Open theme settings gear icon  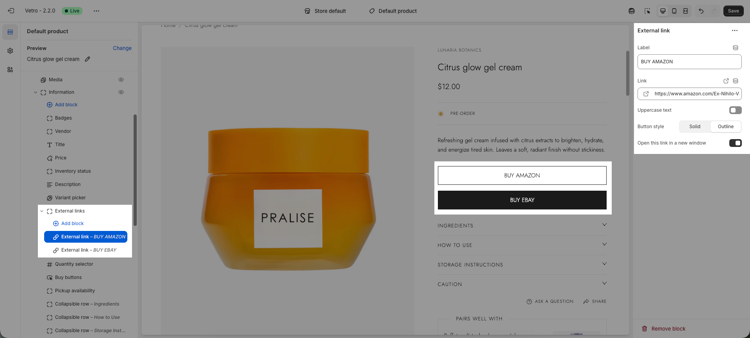tap(10, 51)
